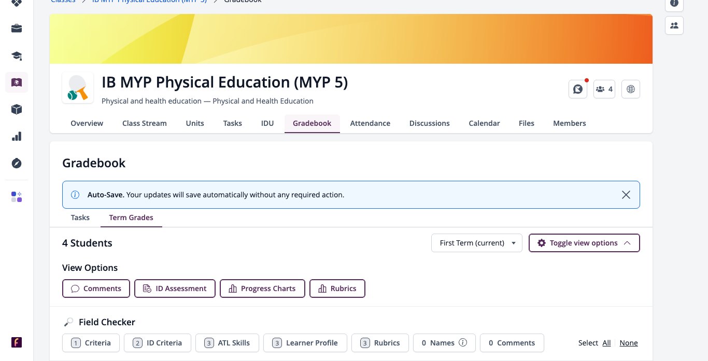Toggle the Comments view option

pos(96,288)
